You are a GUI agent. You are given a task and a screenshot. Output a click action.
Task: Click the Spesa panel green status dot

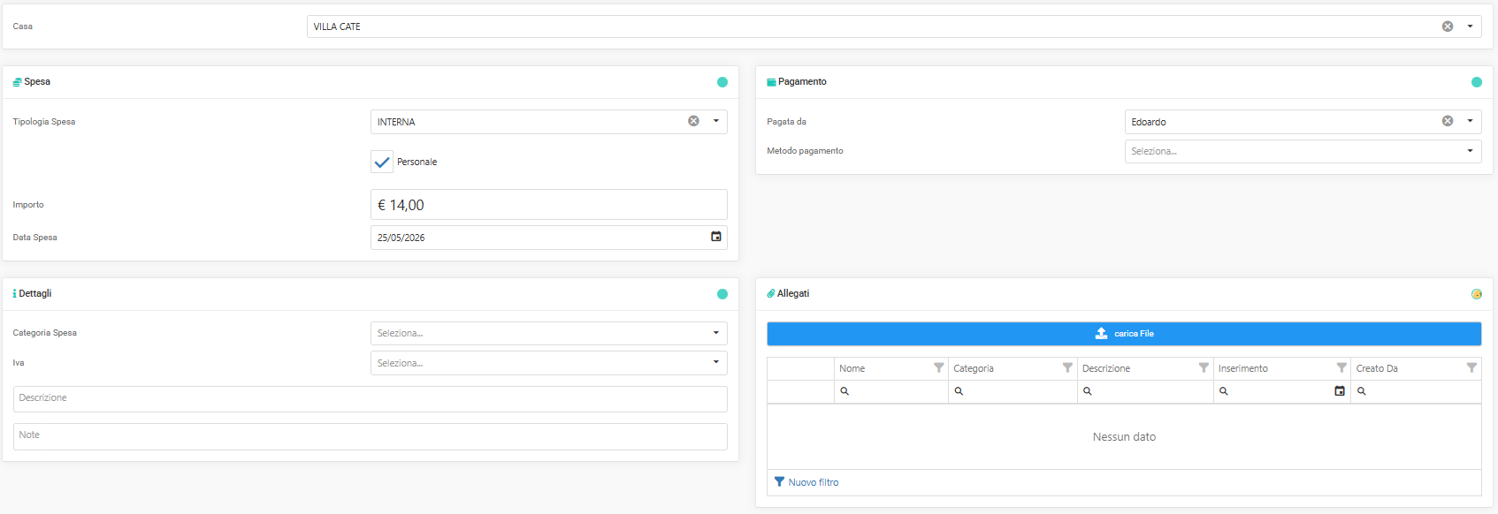point(722,82)
